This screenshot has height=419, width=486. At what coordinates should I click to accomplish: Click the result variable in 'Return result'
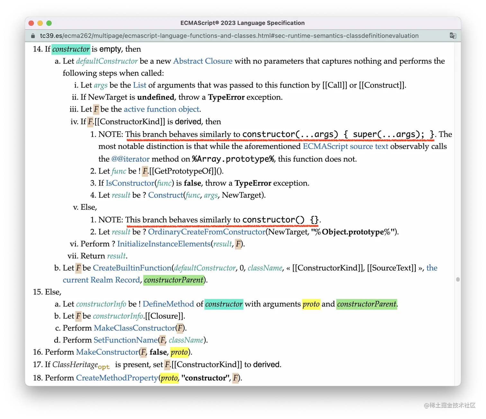click(x=116, y=256)
